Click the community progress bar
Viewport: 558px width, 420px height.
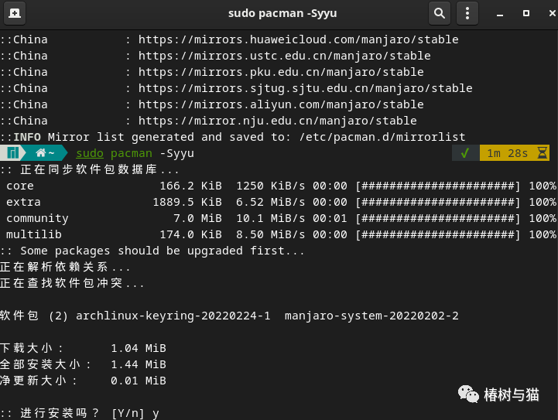438,218
